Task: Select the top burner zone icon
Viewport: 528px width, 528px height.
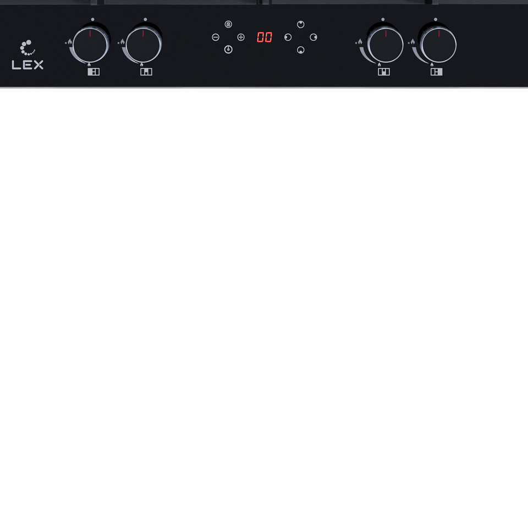Action: coord(301,24)
